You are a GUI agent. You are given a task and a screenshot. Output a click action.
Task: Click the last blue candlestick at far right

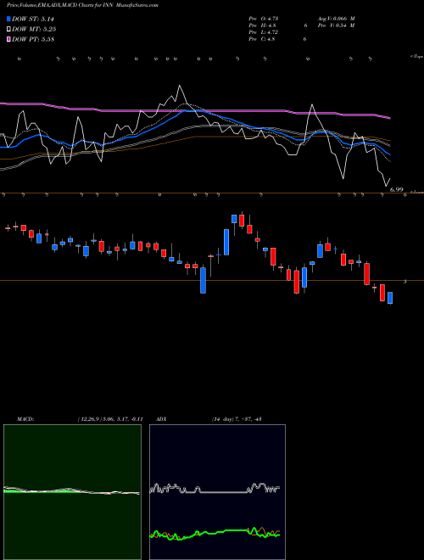(x=390, y=298)
